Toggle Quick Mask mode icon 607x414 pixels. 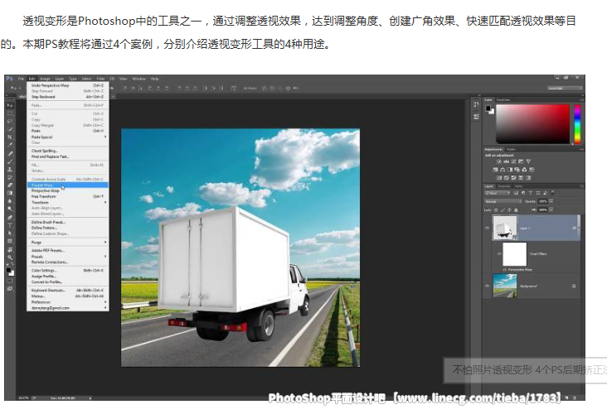click(10, 281)
